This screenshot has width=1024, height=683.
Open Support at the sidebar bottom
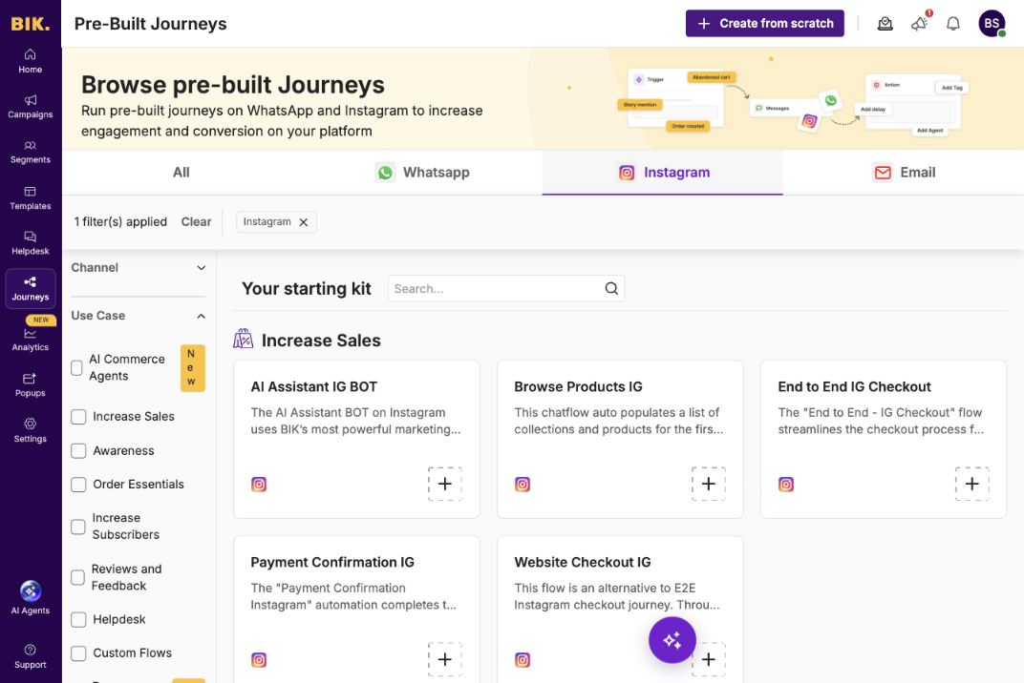[x=30, y=656]
